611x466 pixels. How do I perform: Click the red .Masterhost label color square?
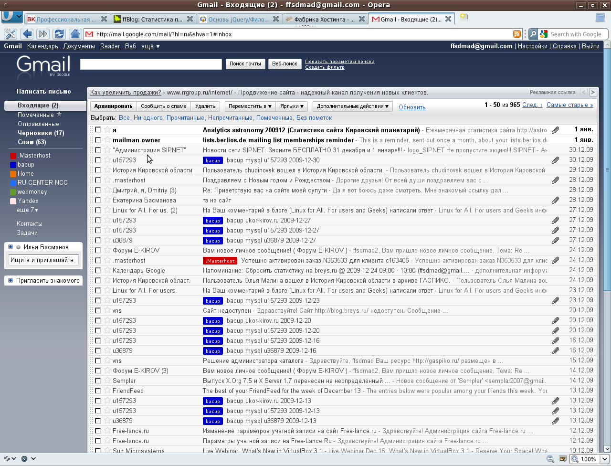click(x=13, y=156)
